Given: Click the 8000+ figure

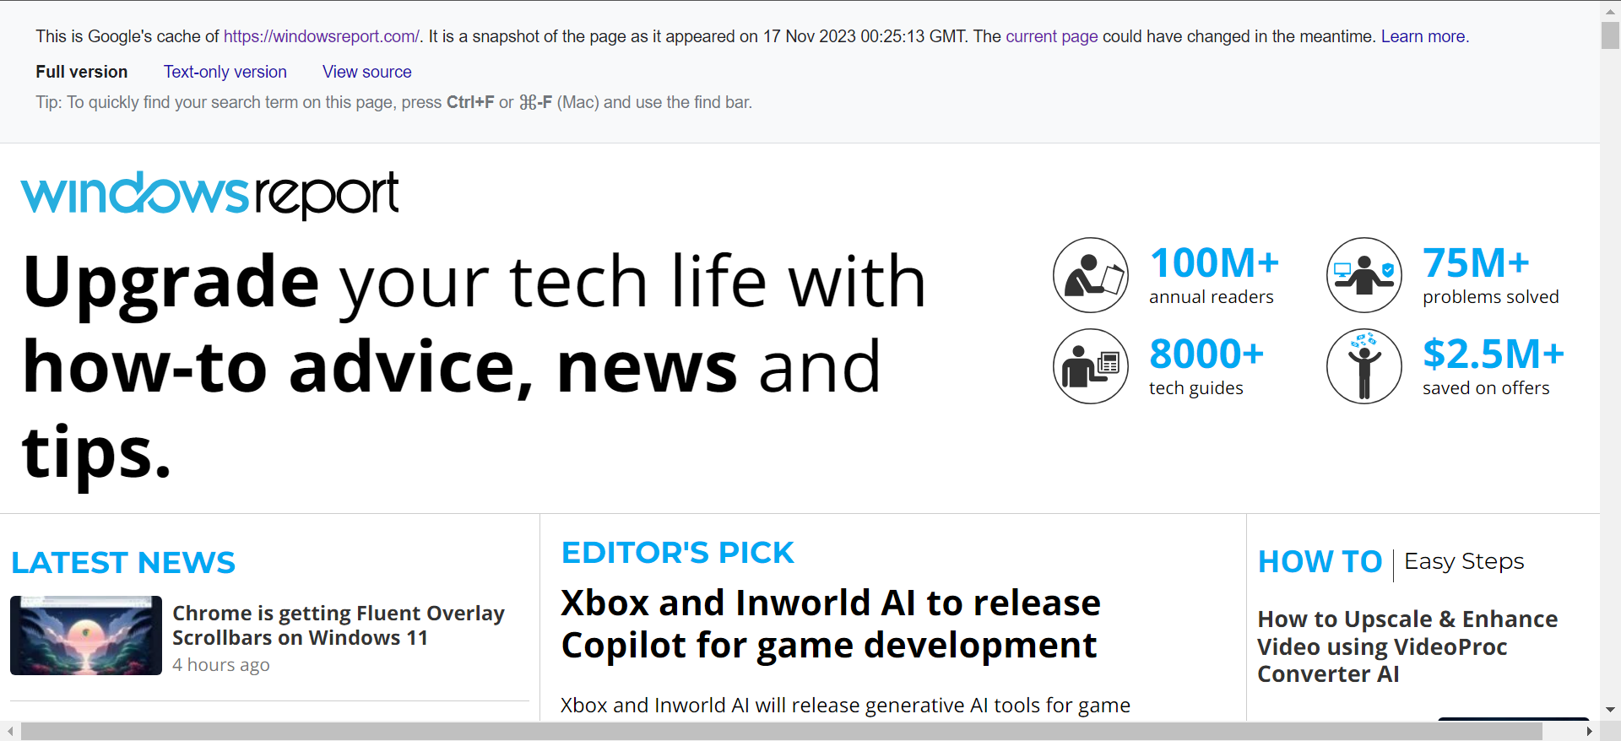Looking at the screenshot, I should (1206, 354).
